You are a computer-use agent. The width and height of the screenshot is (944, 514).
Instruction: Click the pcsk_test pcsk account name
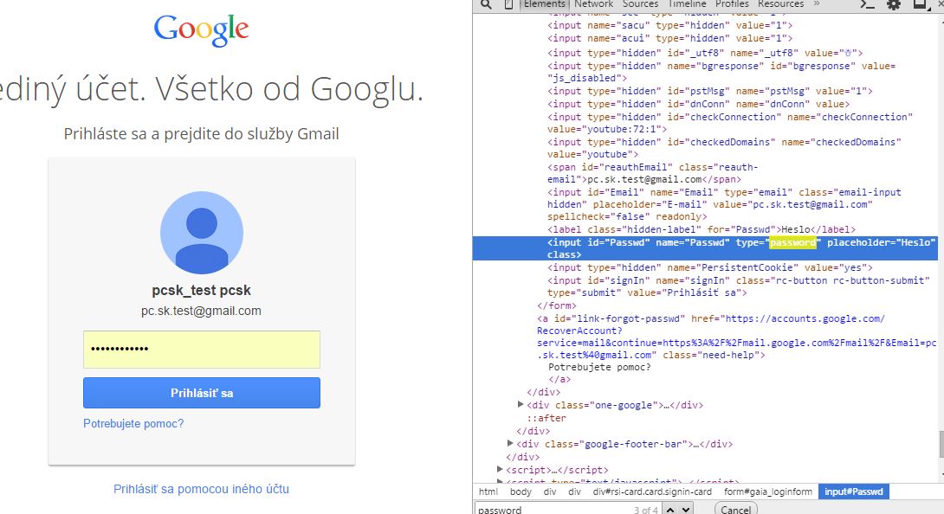coord(201,290)
